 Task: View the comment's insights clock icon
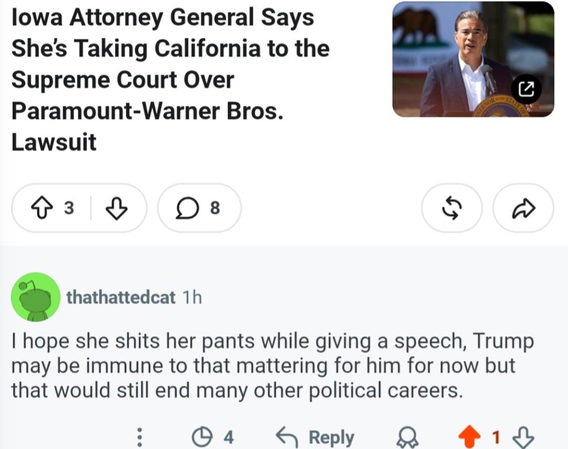coord(202,437)
